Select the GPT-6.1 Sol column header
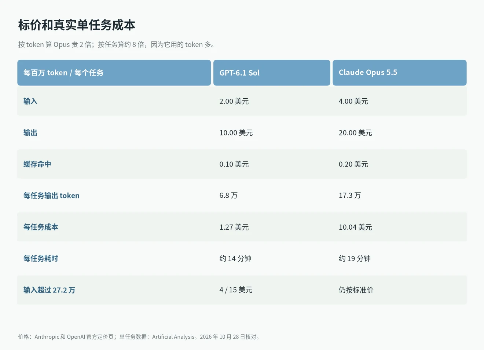484x350 pixels. click(x=272, y=73)
